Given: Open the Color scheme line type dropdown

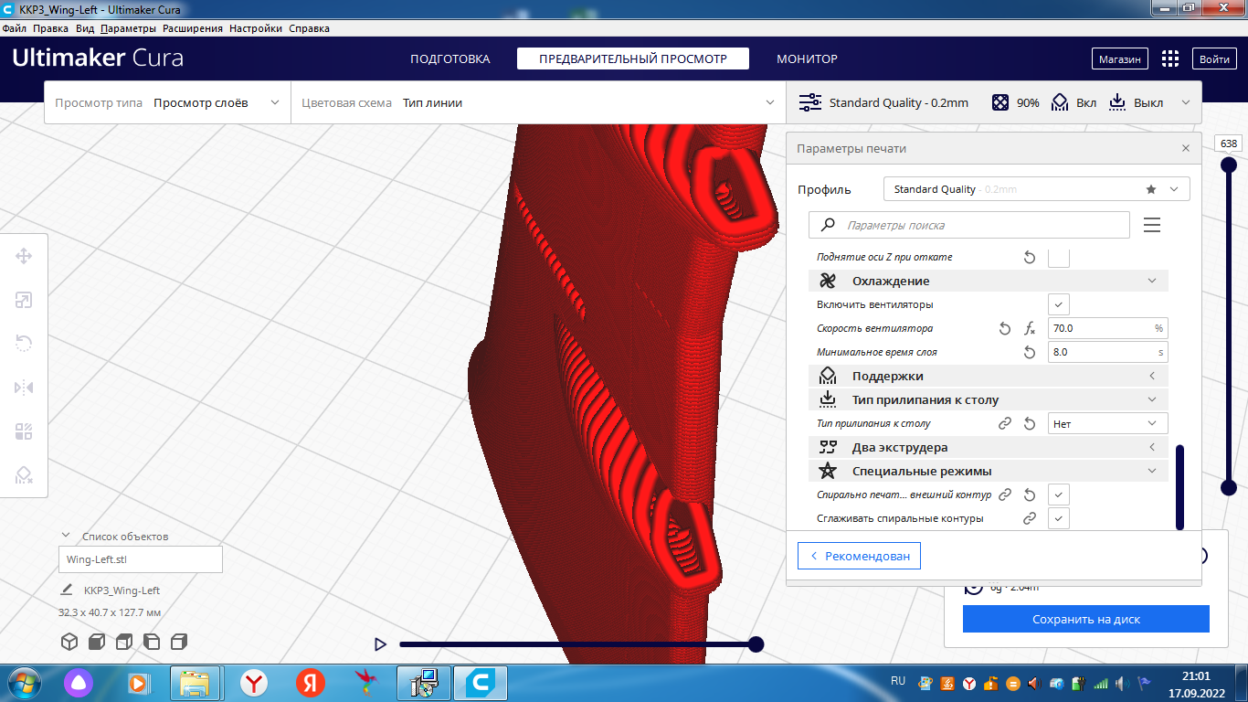Looking at the screenshot, I should pos(539,103).
